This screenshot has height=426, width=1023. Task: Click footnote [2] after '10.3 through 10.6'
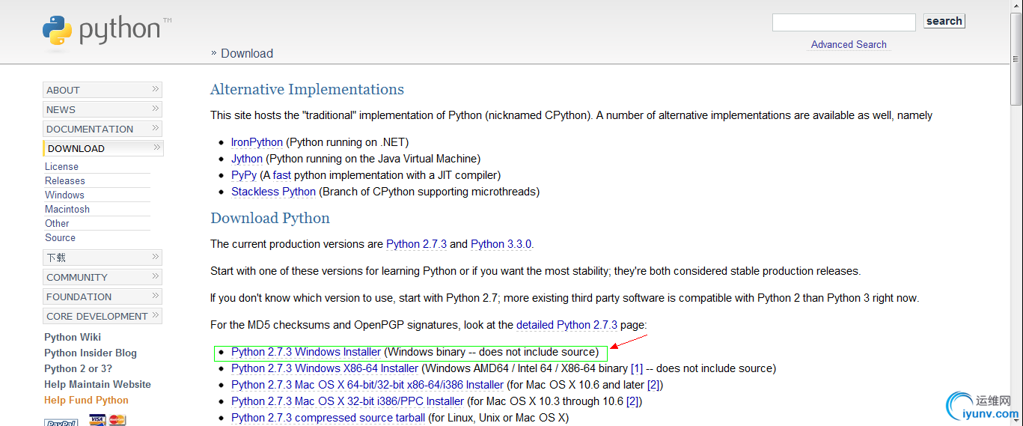coord(632,401)
